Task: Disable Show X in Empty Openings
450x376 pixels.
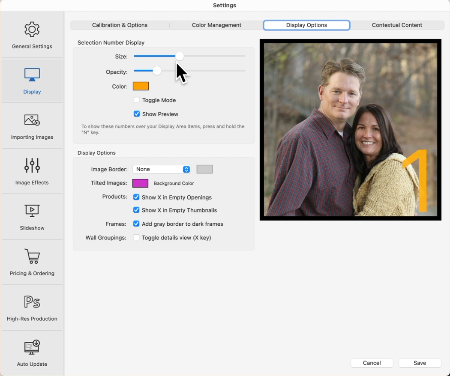Action: (136, 197)
